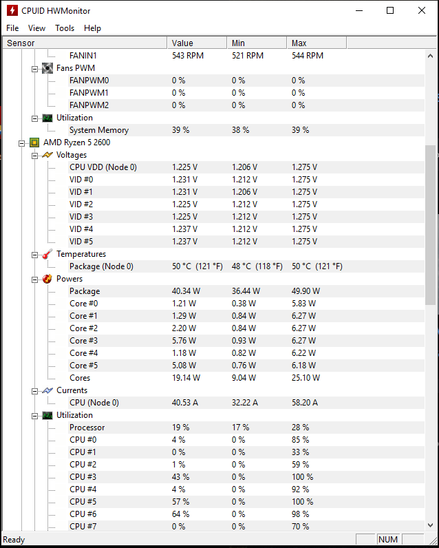Collapse the Temperatures tree section
Image resolution: width=439 pixels, height=548 pixels.
pyautogui.click(x=35, y=254)
